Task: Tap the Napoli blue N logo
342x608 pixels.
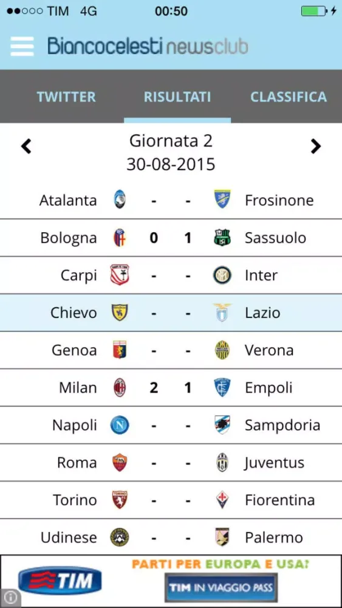Action: tap(120, 425)
